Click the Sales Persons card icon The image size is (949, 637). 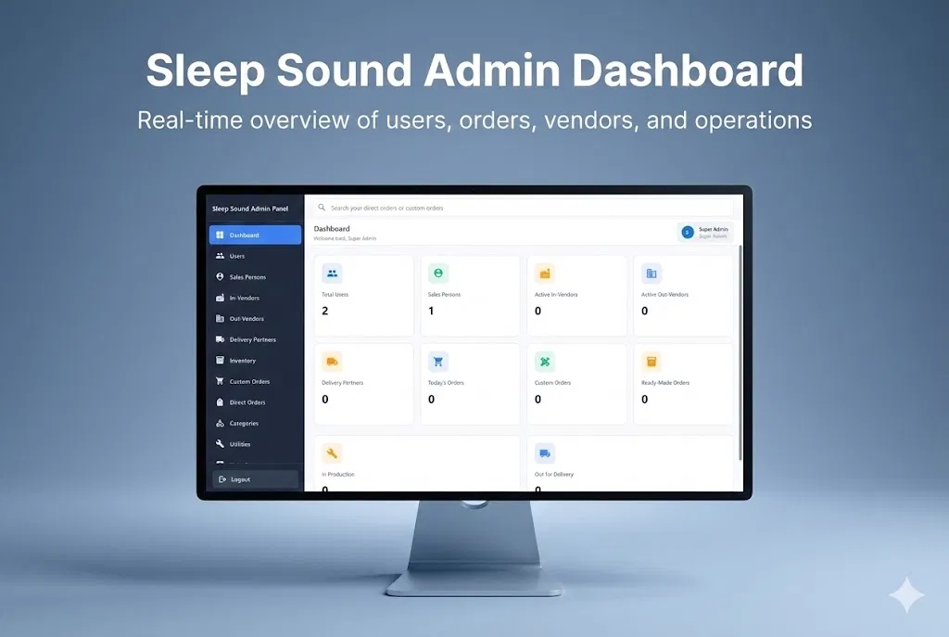[x=438, y=274]
